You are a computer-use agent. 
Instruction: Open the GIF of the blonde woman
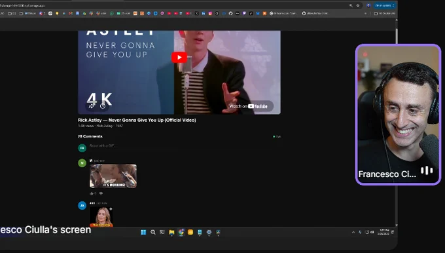click(x=101, y=216)
